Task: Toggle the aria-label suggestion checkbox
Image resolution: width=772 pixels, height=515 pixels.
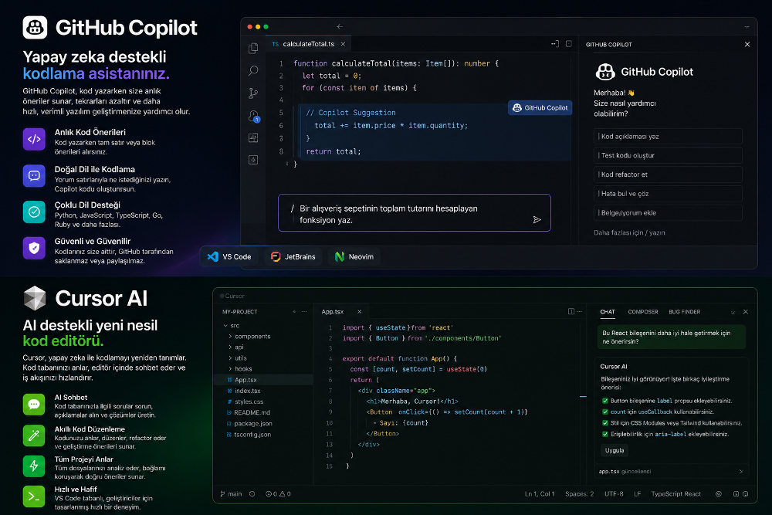Action: click(605, 434)
